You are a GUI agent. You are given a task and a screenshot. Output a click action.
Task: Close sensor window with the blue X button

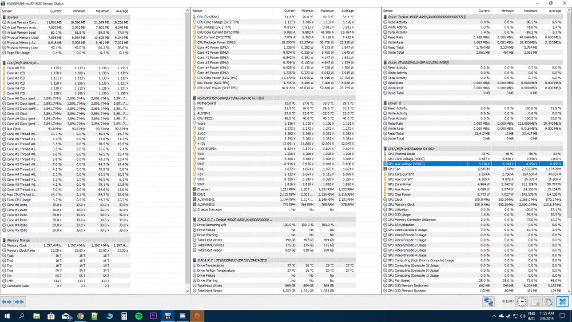point(562,301)
